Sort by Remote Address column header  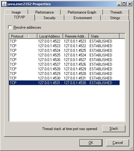coord(76,36)
